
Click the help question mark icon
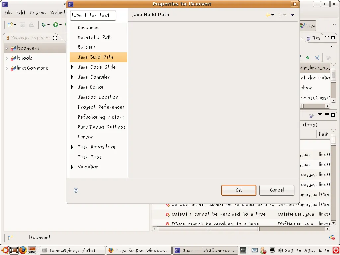pyautogui.click(x=76, y=190)
